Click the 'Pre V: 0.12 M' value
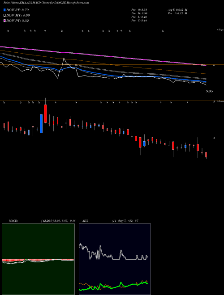 (177, 13)
